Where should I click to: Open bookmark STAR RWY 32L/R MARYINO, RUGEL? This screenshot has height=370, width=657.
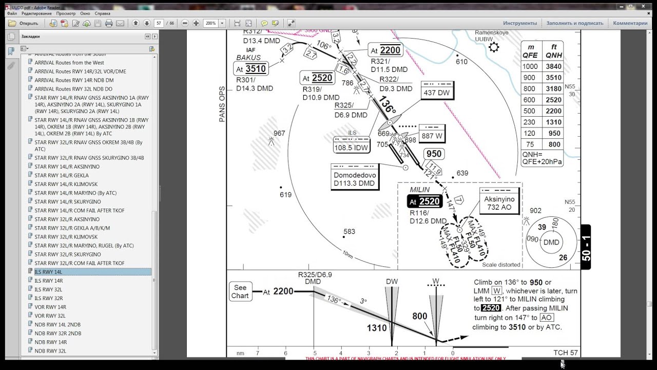[x=84, y=246]
